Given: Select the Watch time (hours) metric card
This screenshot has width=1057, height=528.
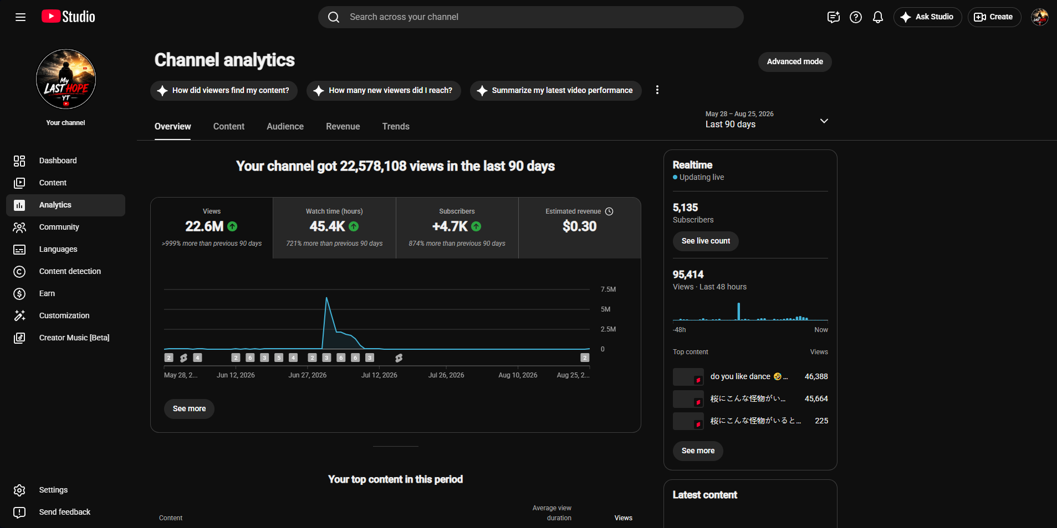Looking at the screenshot, I should click(x=334, y=228).
